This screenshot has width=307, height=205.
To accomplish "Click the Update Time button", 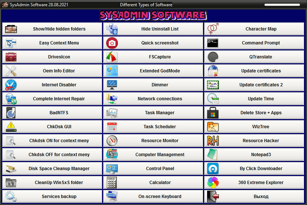I will click(254, 99).
